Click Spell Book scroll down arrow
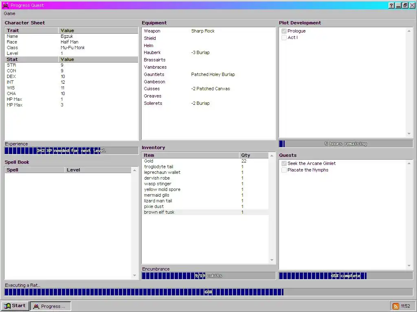 pos(134,275)
